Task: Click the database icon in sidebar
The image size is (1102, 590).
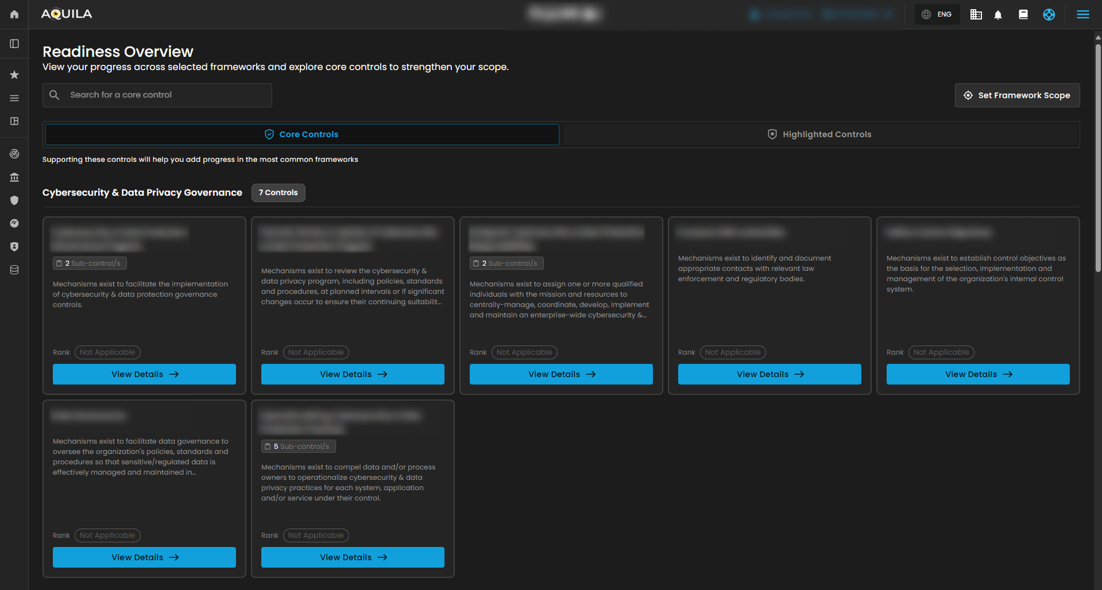Action: (x=14, y=270)
